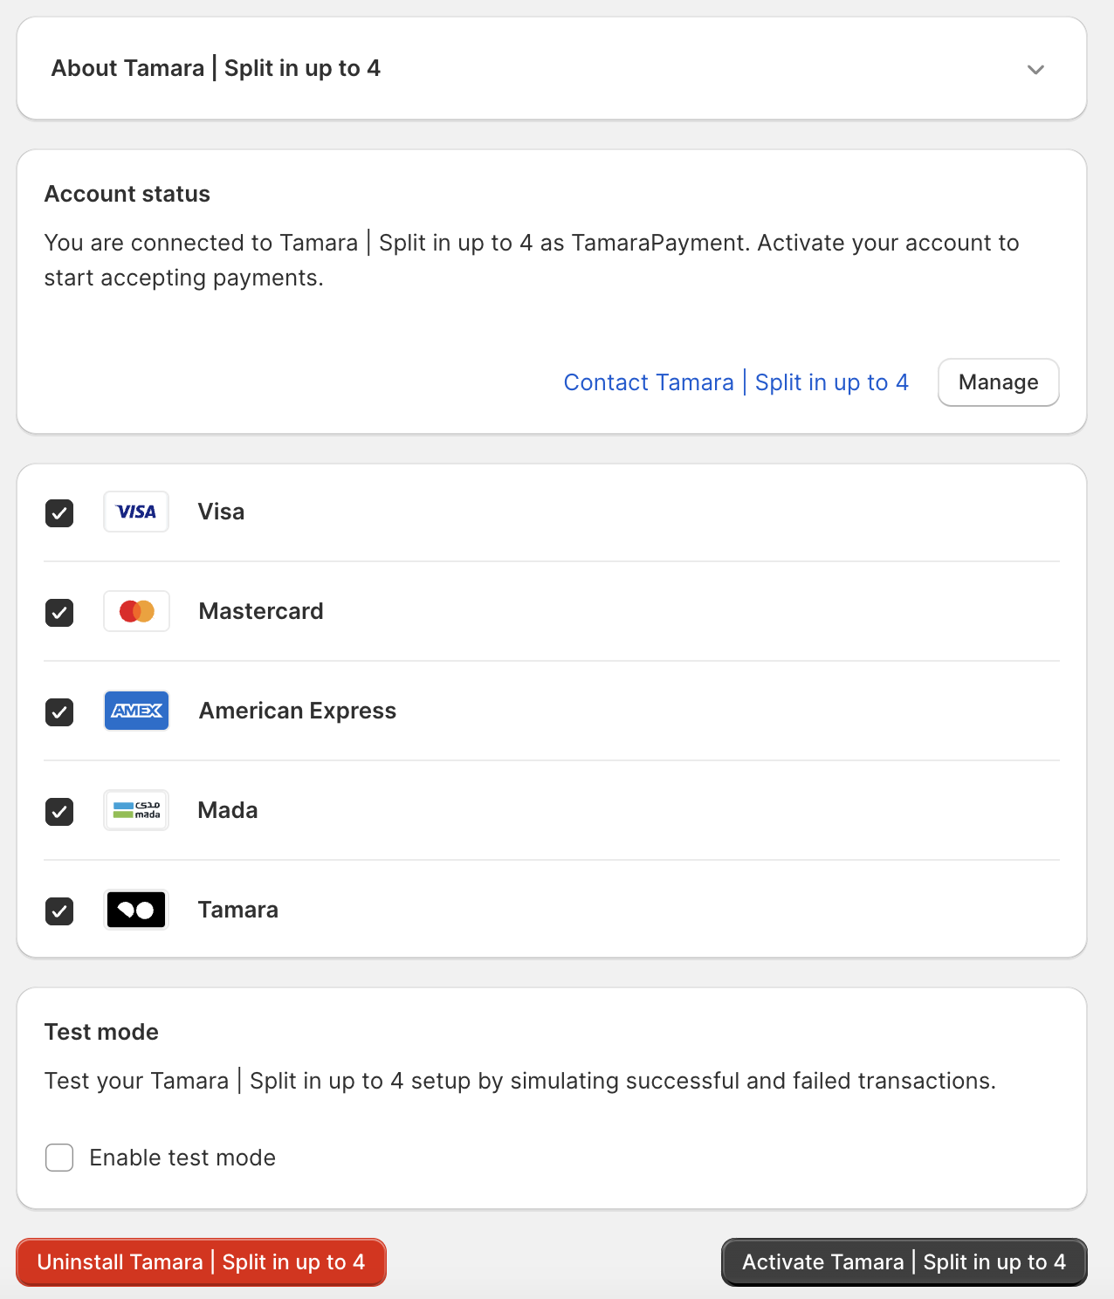Uncheck the Mada checkbox
The image size is (1114, 1299).
point(59,811)
